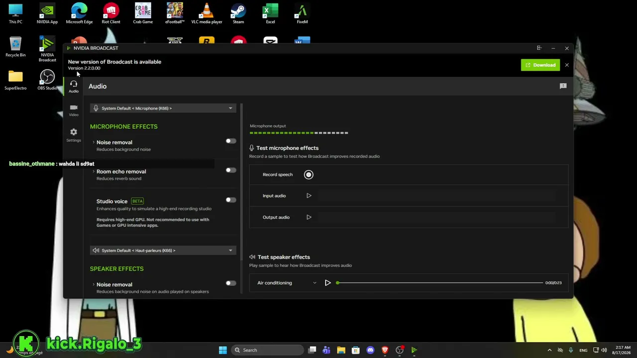
Task: Select eFootball desktop shortcut
Action: pos(175,14)
